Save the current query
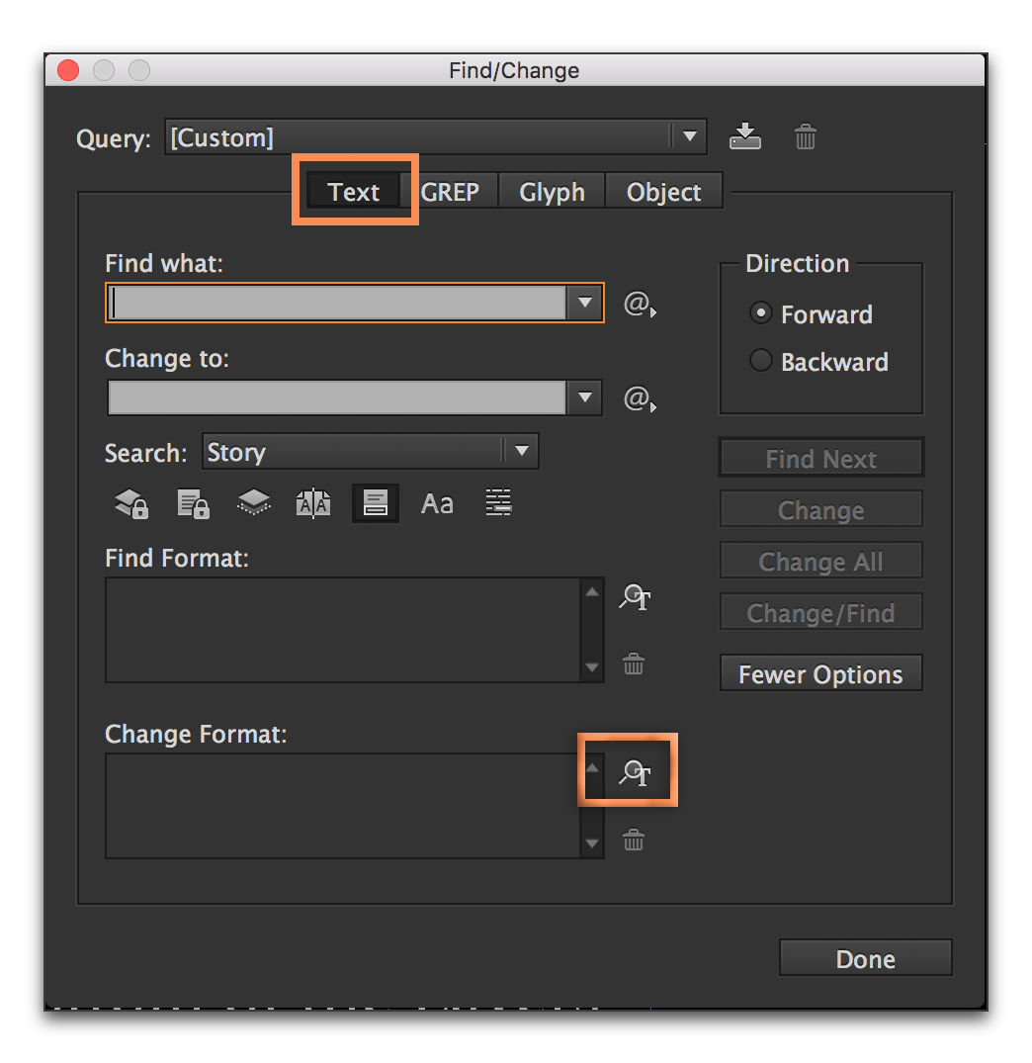1032x1063 pixels. click(x=745, y=136)
